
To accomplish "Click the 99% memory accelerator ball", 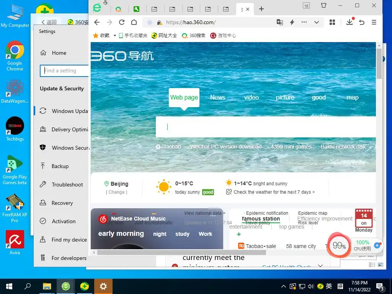I will pos(339,245).
